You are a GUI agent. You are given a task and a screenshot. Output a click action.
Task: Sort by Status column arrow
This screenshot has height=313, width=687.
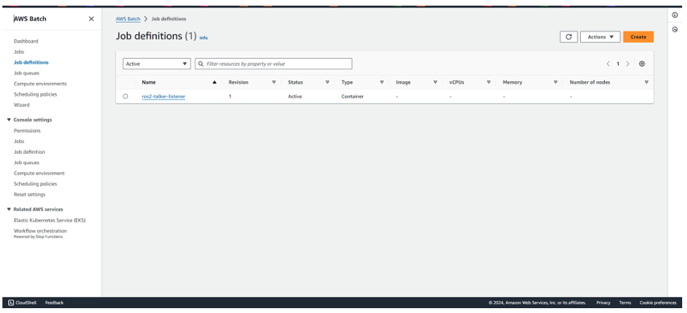(x=327, y=82)
